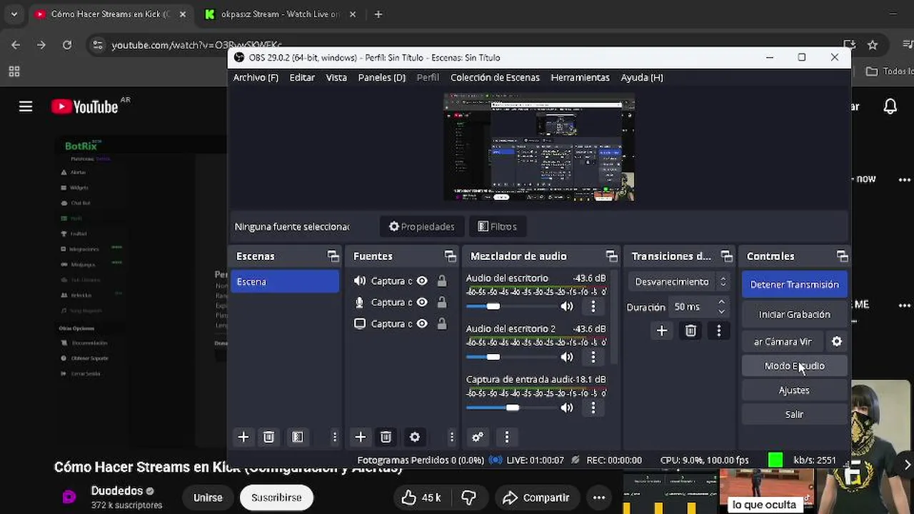Decrease Duración value with down arrow
The image size is (914, 514).
pos(721,311)
